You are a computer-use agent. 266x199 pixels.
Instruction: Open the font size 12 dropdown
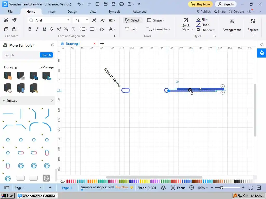(87, 20)
